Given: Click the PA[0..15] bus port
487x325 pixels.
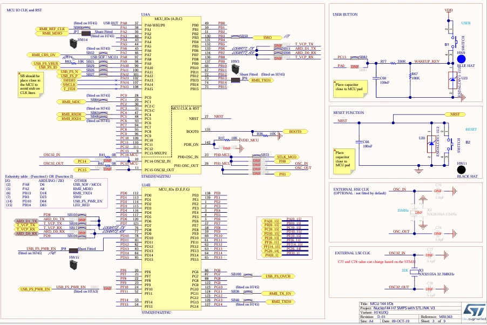Looking at the screenshot, I should [272, 221].
